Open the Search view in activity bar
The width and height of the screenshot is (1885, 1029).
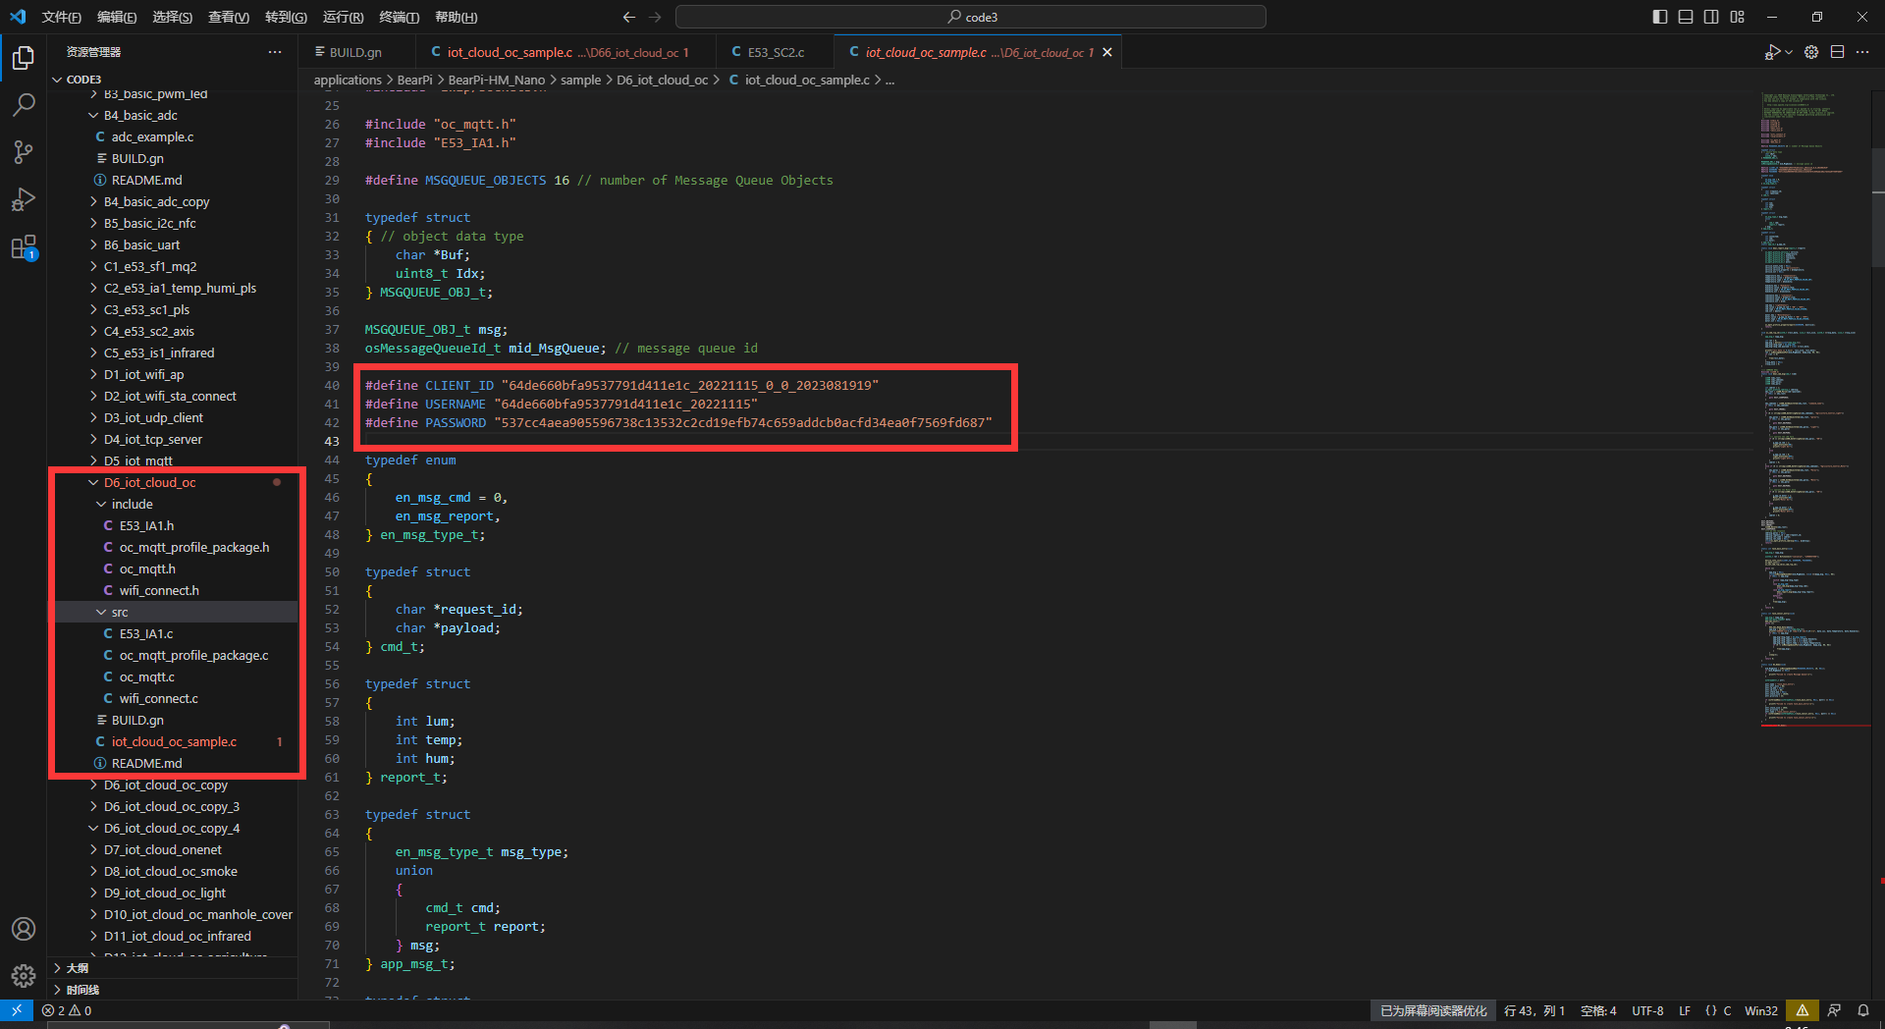pos(24,104)
